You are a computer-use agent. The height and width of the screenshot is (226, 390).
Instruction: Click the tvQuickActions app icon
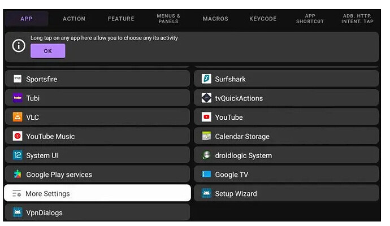(206, 98)
